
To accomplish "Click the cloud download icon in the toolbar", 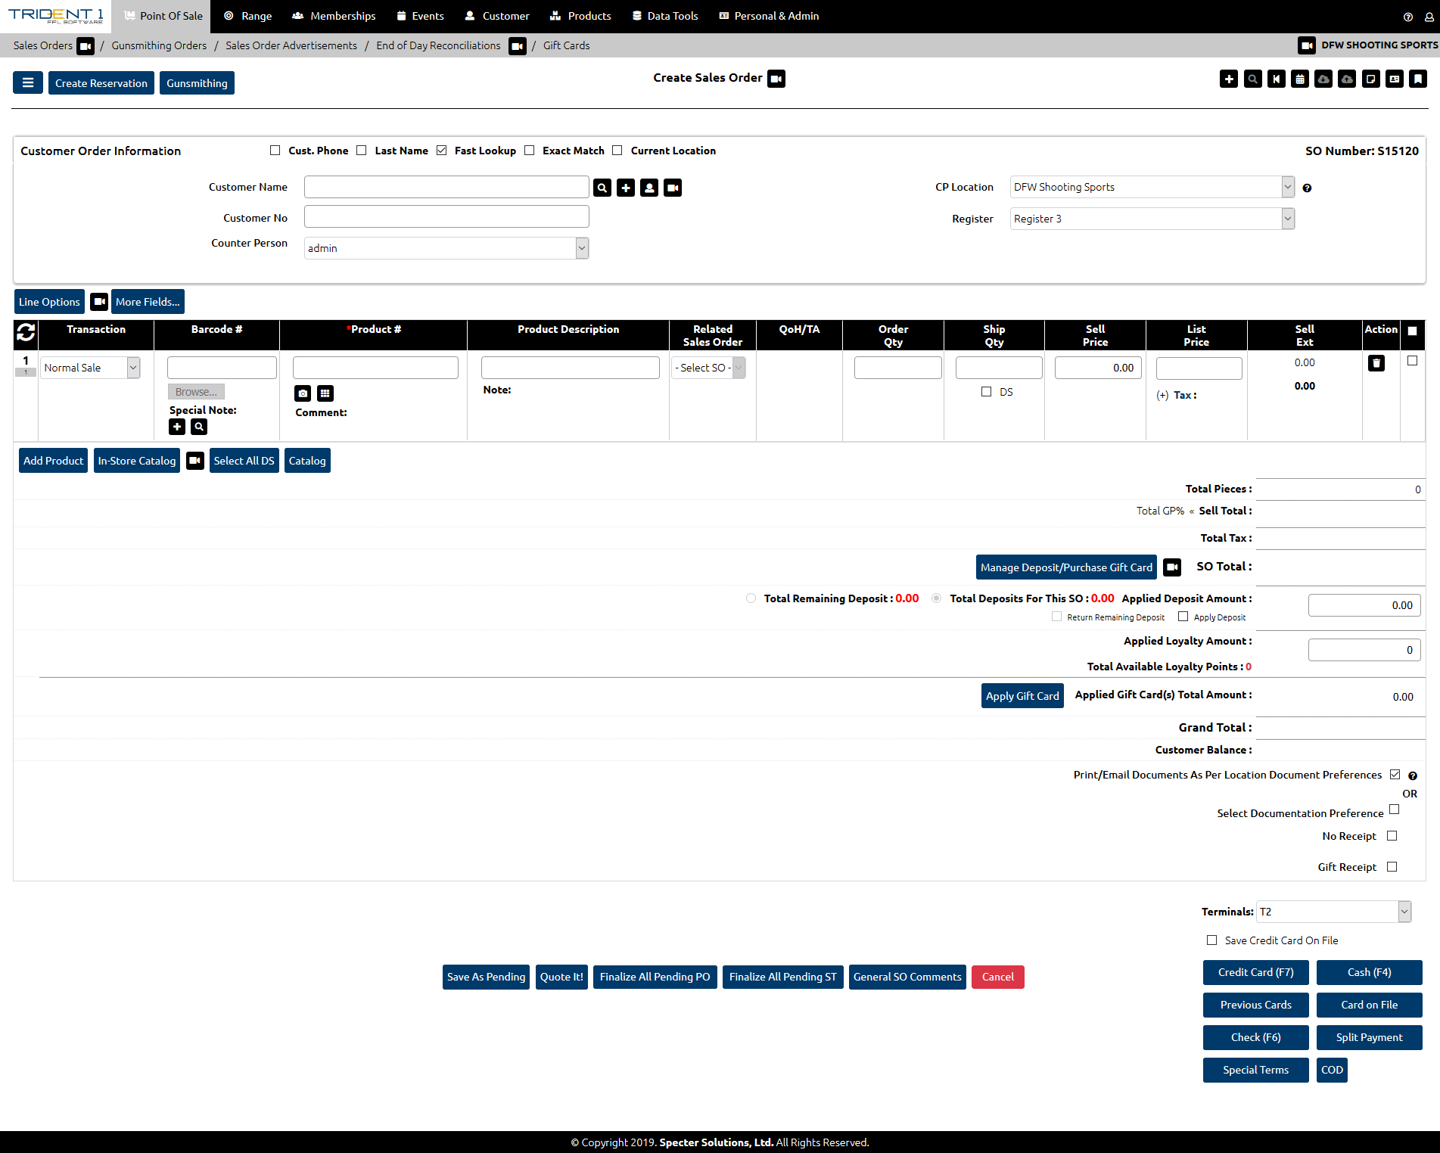I will 1323,79.
